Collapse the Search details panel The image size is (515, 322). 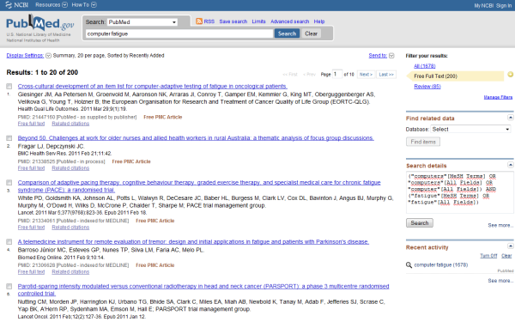click(x=511, y=165)
